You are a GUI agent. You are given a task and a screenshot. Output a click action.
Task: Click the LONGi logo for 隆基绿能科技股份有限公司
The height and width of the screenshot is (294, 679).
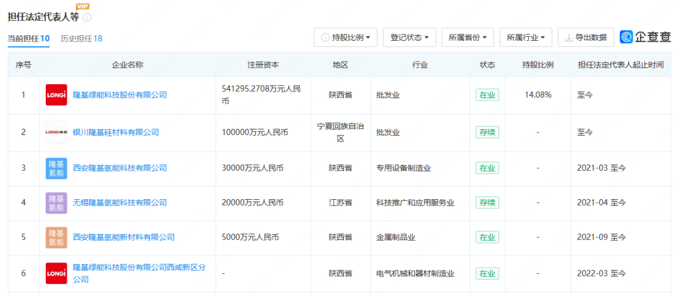pos(57,95)
